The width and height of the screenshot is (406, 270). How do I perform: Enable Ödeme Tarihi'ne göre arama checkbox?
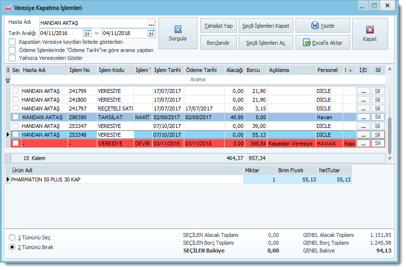[x=12, y=50]
